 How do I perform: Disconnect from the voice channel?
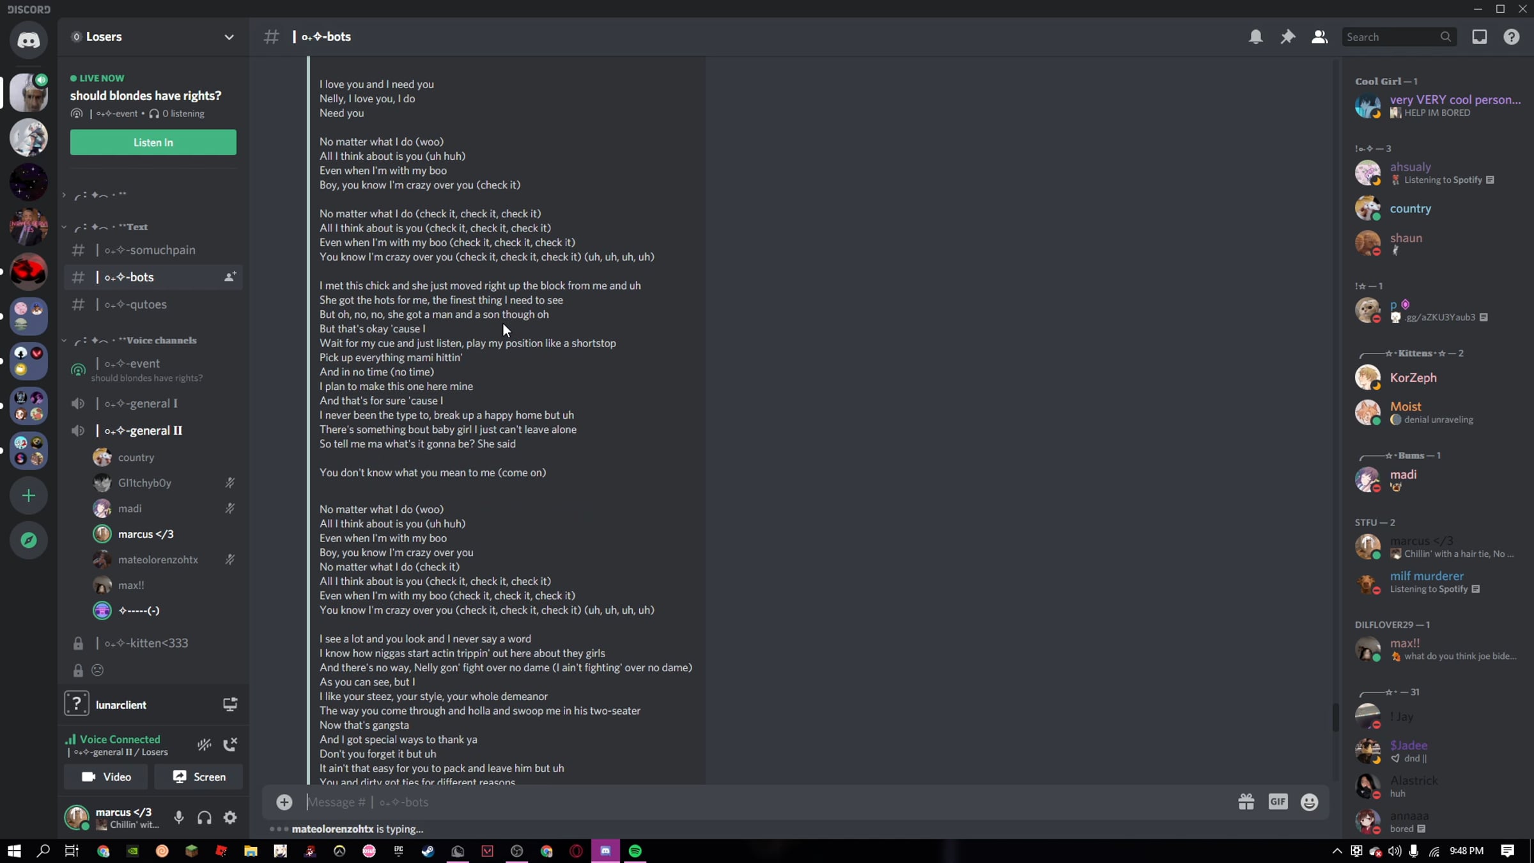click(x=229, y=744)
